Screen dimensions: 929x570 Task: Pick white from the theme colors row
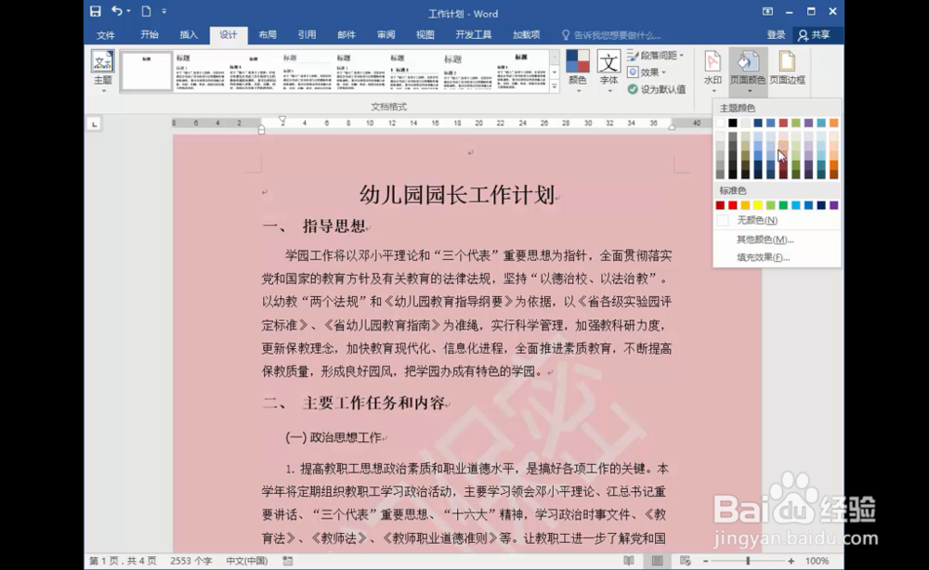[721, 123]
